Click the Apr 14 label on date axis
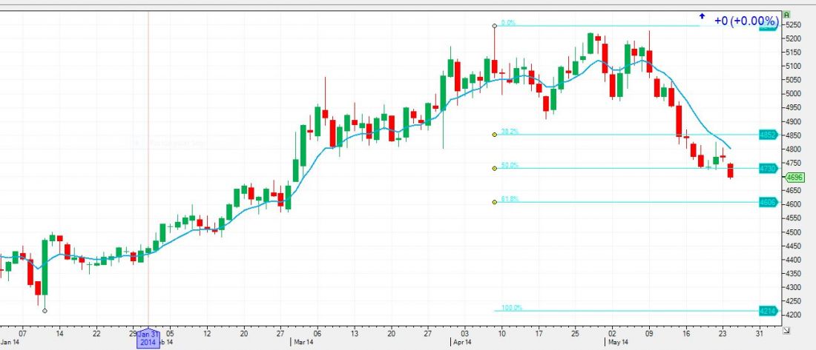The height and width of the screenshot is (350, 816). tap(463, 343)
